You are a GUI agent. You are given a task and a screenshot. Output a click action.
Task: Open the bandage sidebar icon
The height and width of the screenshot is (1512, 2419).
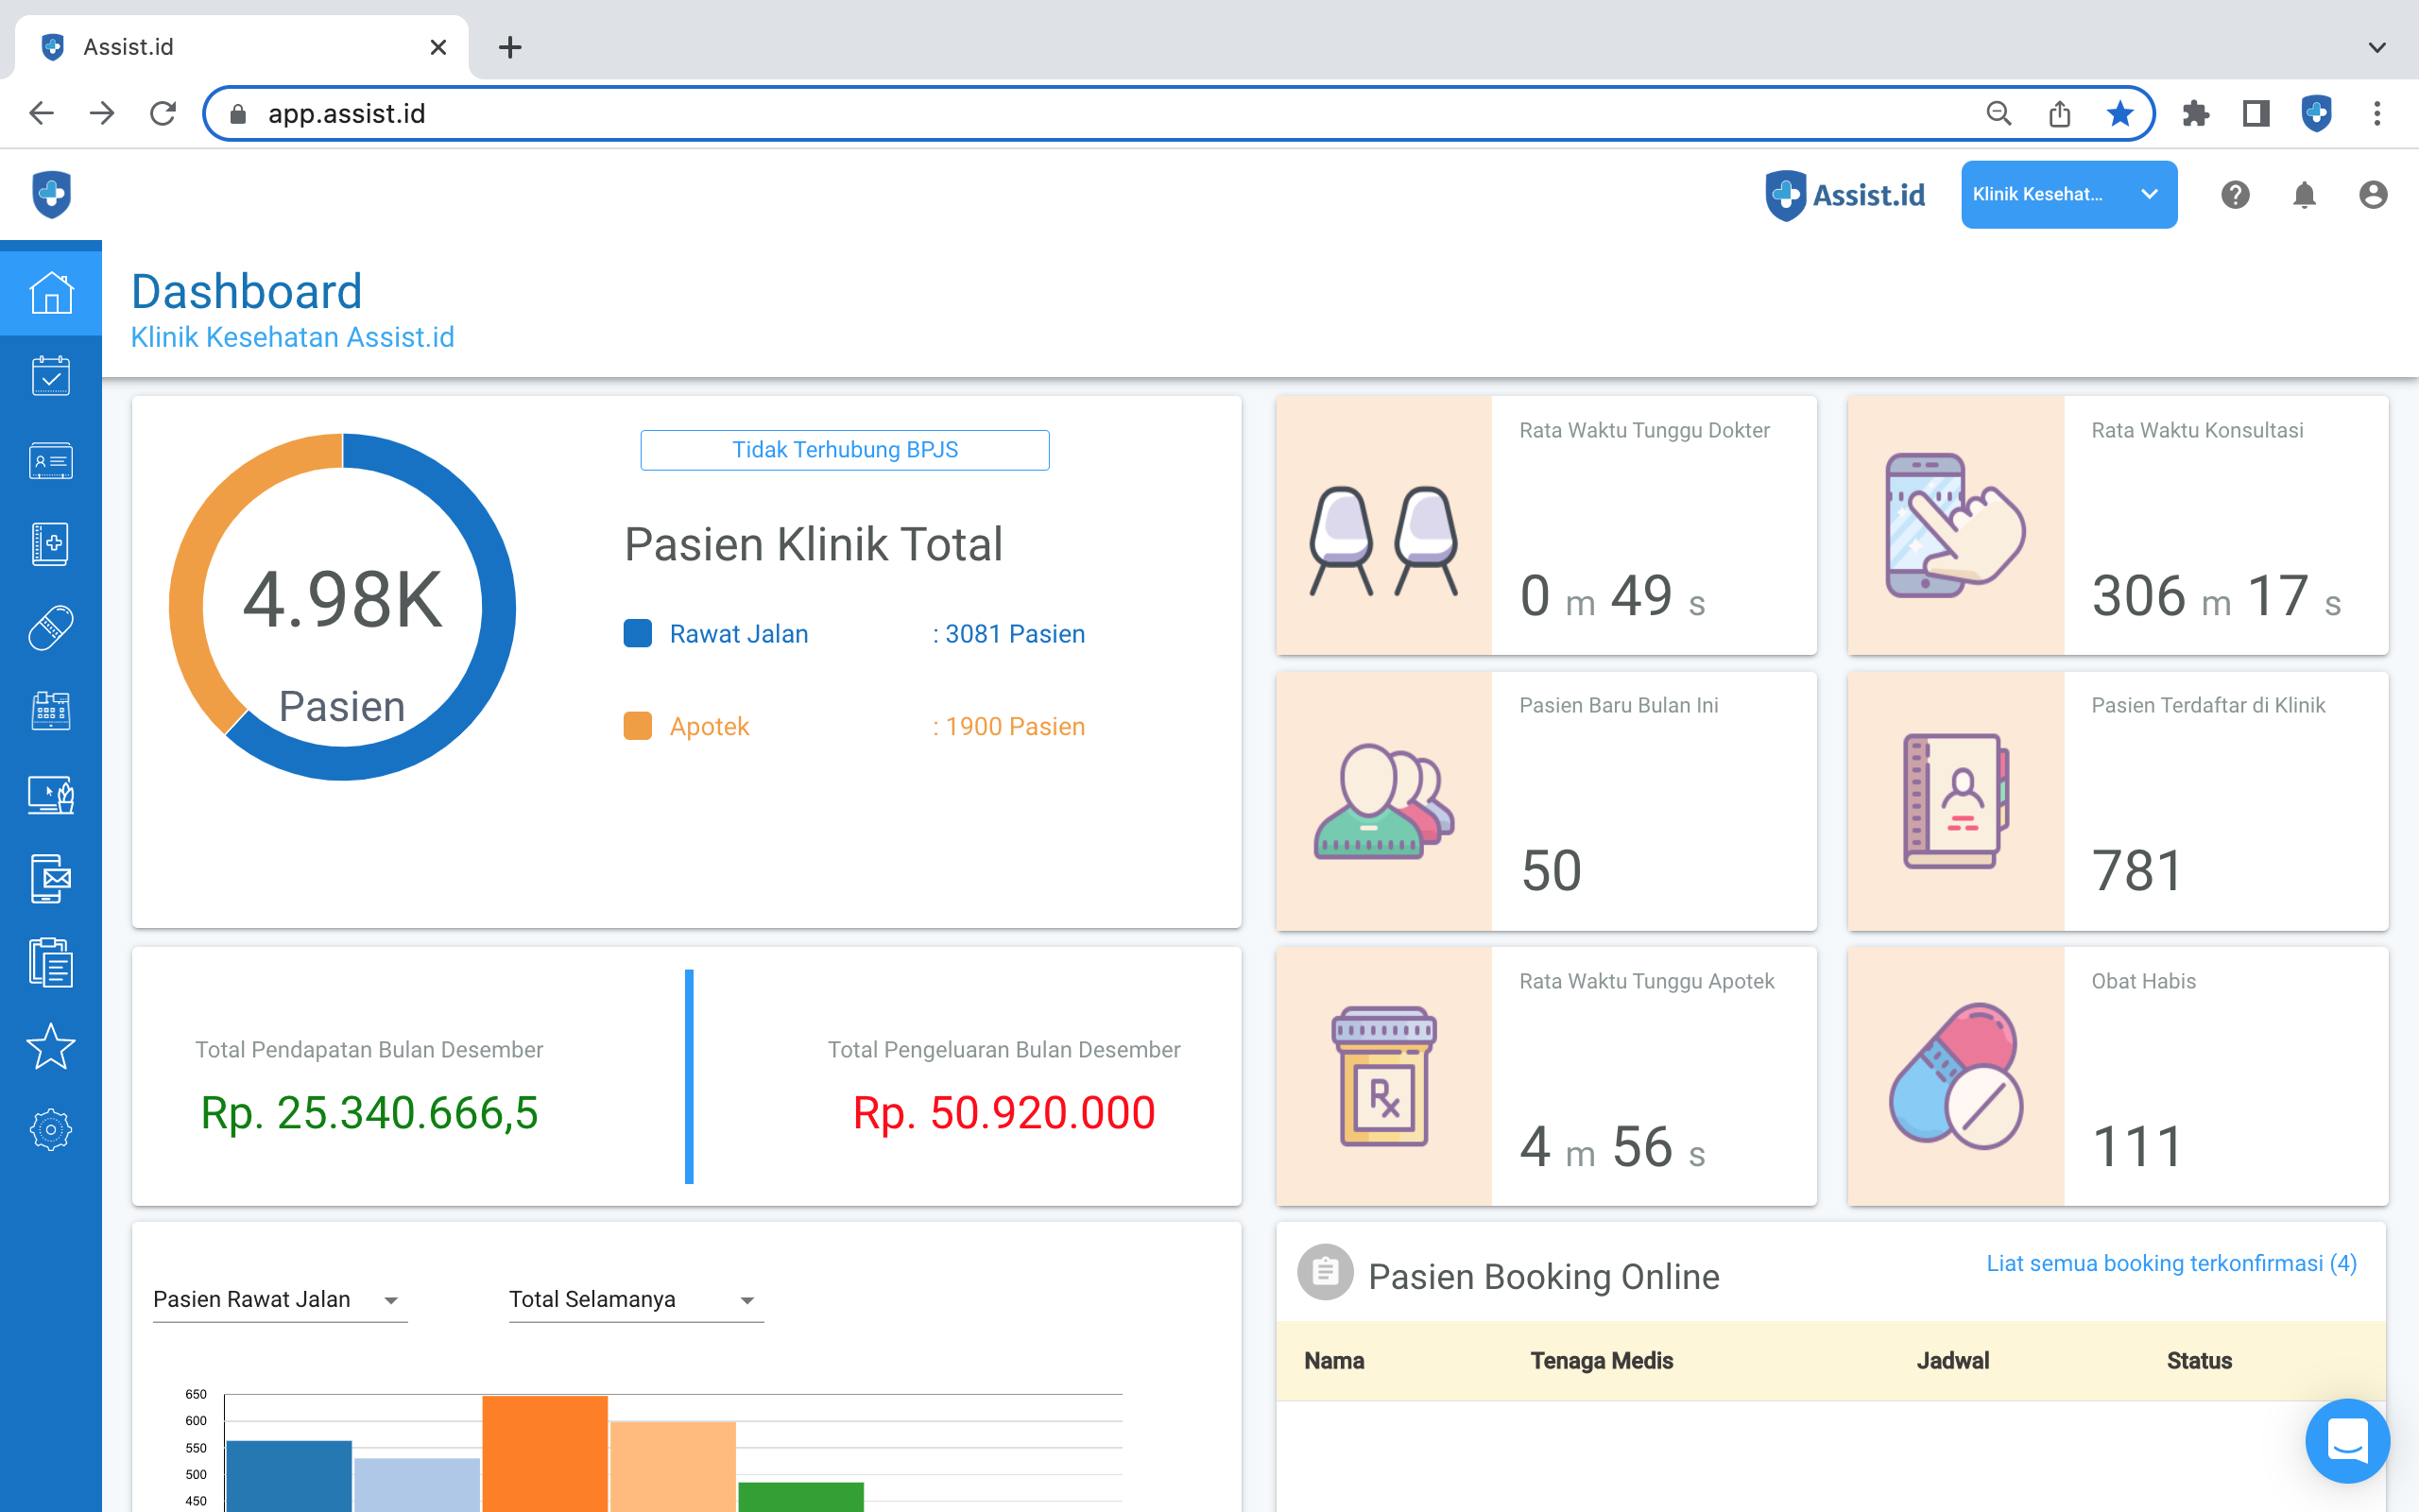pos(51,628)
